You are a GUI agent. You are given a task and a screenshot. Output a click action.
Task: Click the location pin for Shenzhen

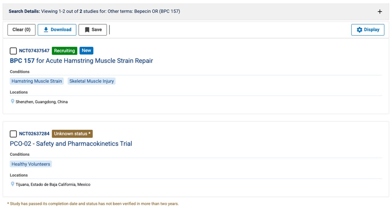(x=13, y=102)
